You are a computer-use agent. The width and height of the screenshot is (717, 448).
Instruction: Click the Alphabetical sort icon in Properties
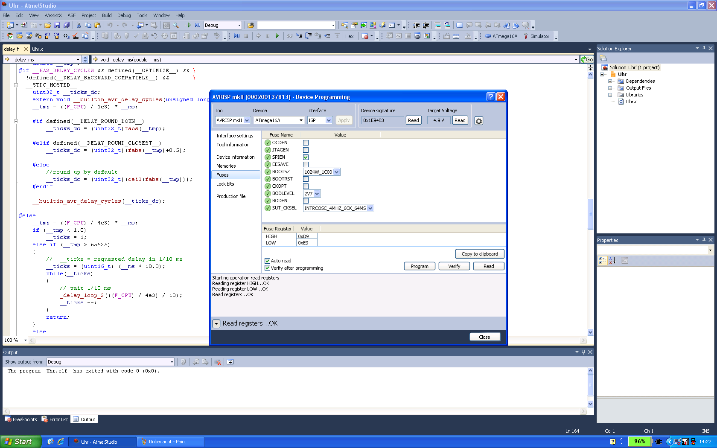(612, 261)
